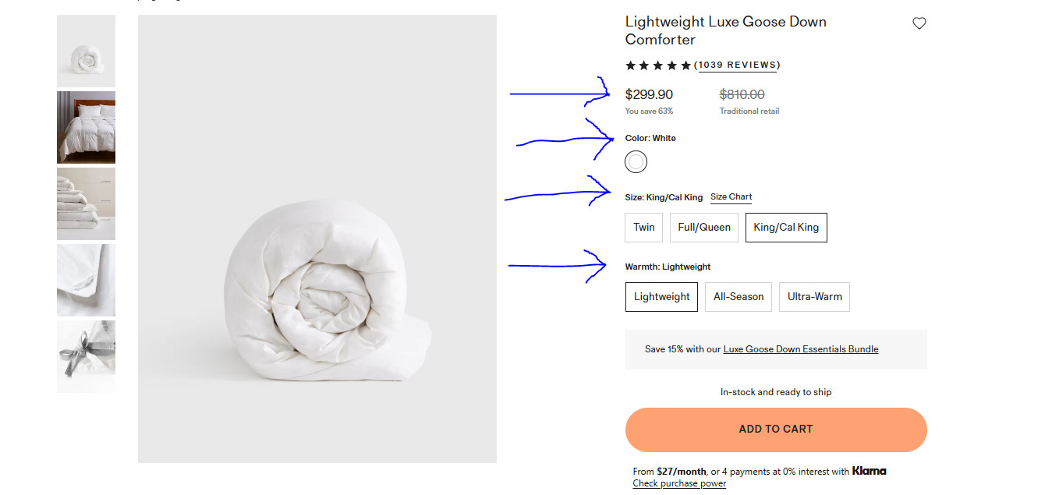Select the Twin size option

tap(643, 227)
